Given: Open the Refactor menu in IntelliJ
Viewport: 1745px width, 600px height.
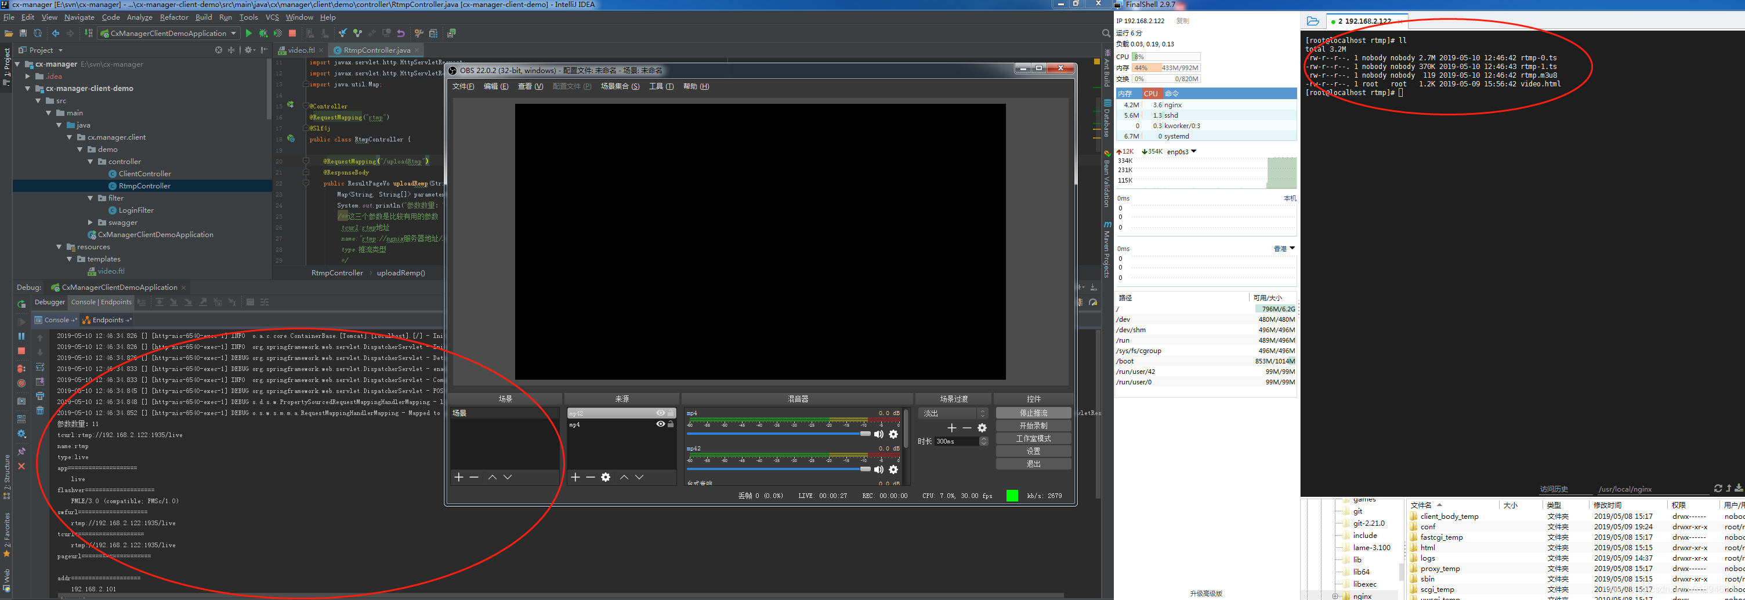Looking at the screenshot, I should pyautogui.click(x=174, y=17).
